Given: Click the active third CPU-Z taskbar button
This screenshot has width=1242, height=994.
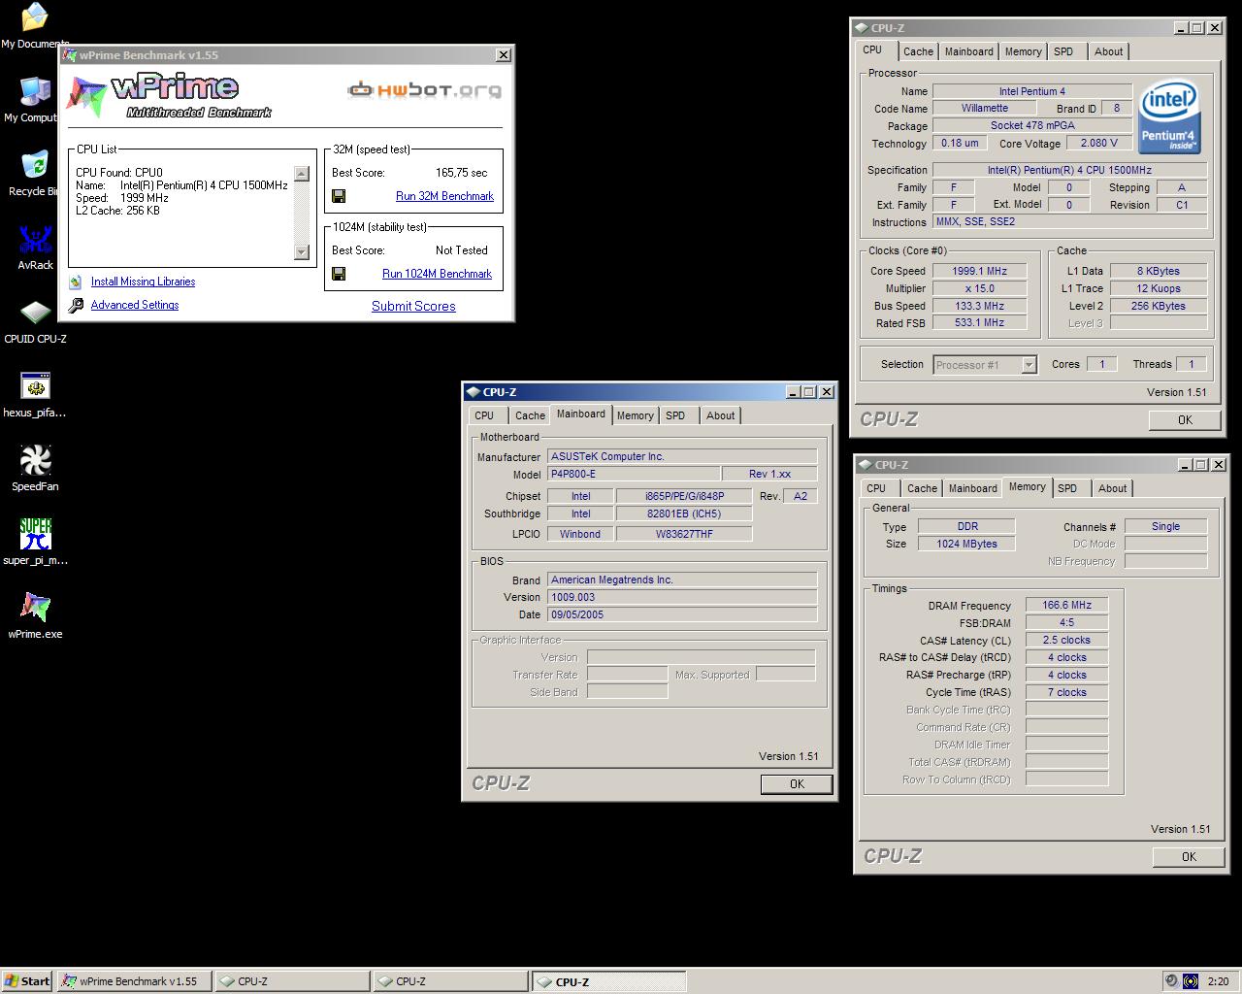Looking at the screenshot, I should click(608, 981).
